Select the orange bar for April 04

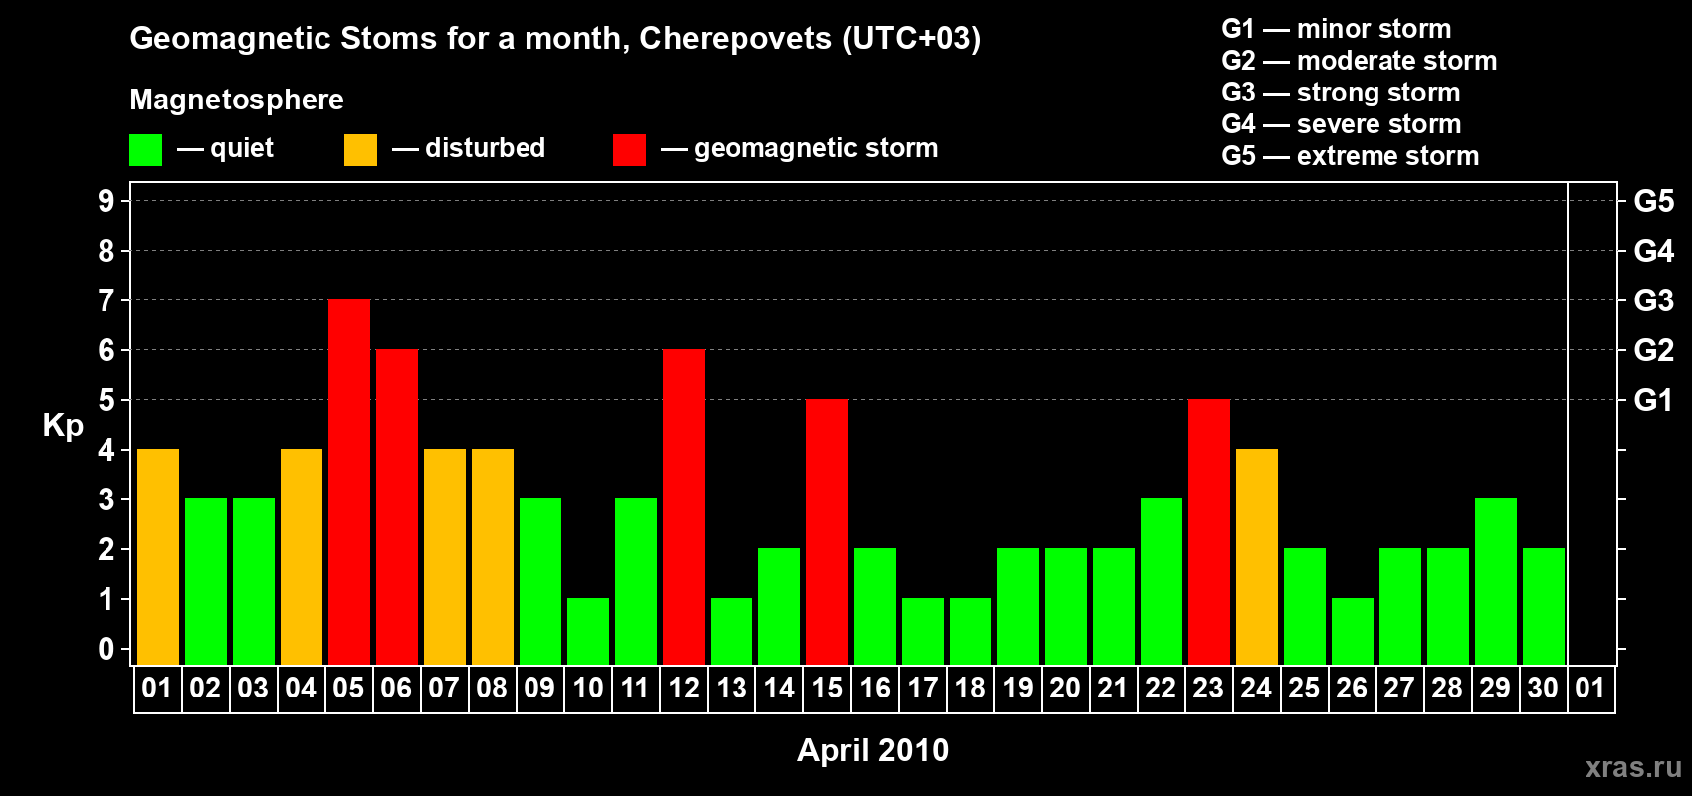302,557
